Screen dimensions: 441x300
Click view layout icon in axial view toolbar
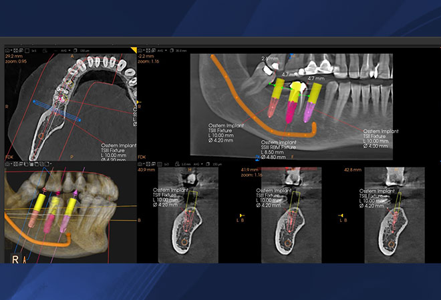pos(21,51)
